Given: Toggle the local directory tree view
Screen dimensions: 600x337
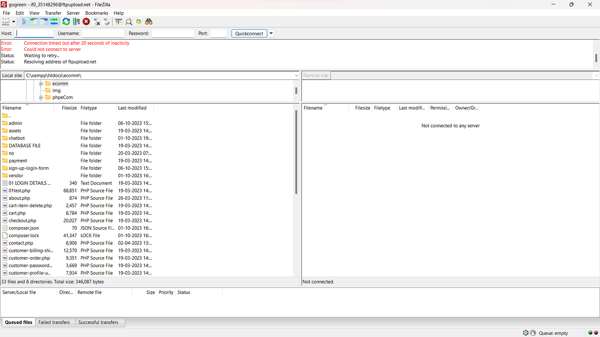Looking at the screenshot, I should tap(34, 22).
